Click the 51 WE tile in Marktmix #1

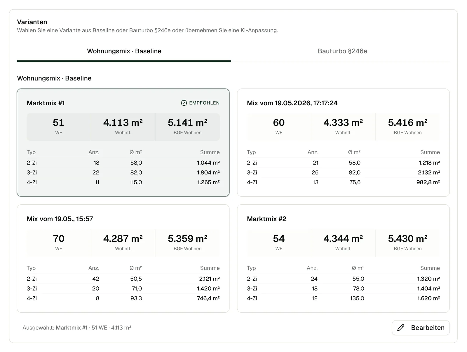(59, 127)
